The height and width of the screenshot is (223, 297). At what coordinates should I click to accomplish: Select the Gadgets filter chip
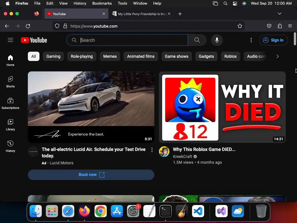point(206,56)
